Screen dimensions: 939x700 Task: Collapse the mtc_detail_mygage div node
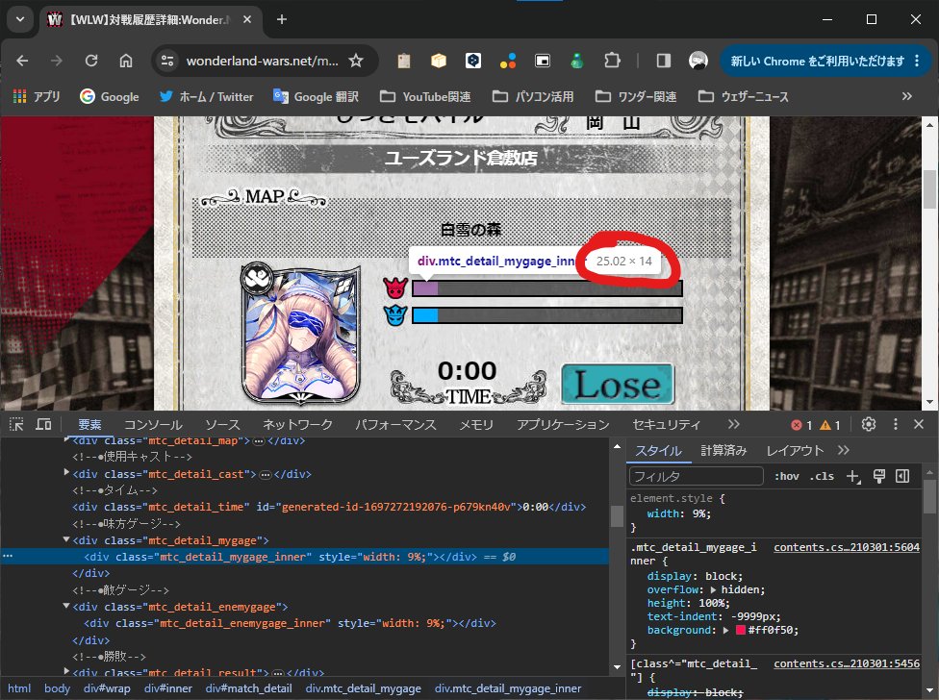[66, 539]
